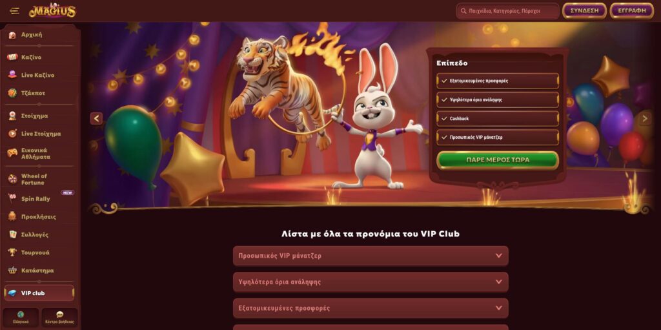Image resolution: width=661 pixels, height=330 pixels.
Task: Click the Cashback checkmark item
Action: 498,119
